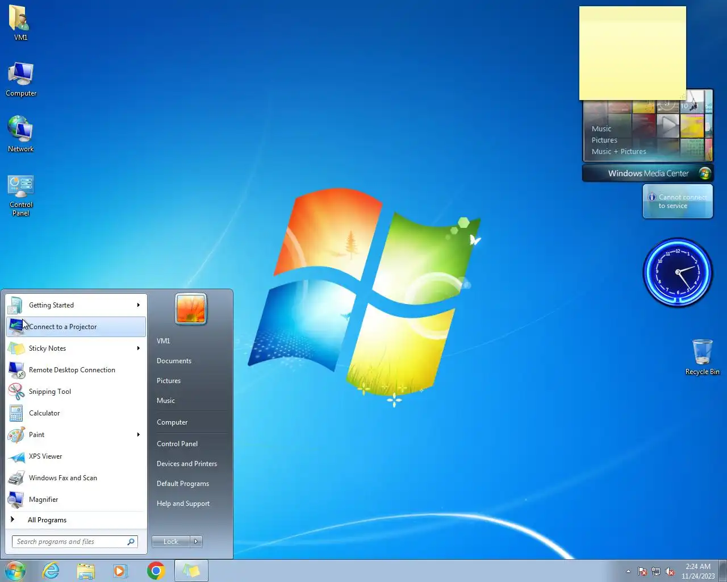Select Music in Media Center gadget

601,129
